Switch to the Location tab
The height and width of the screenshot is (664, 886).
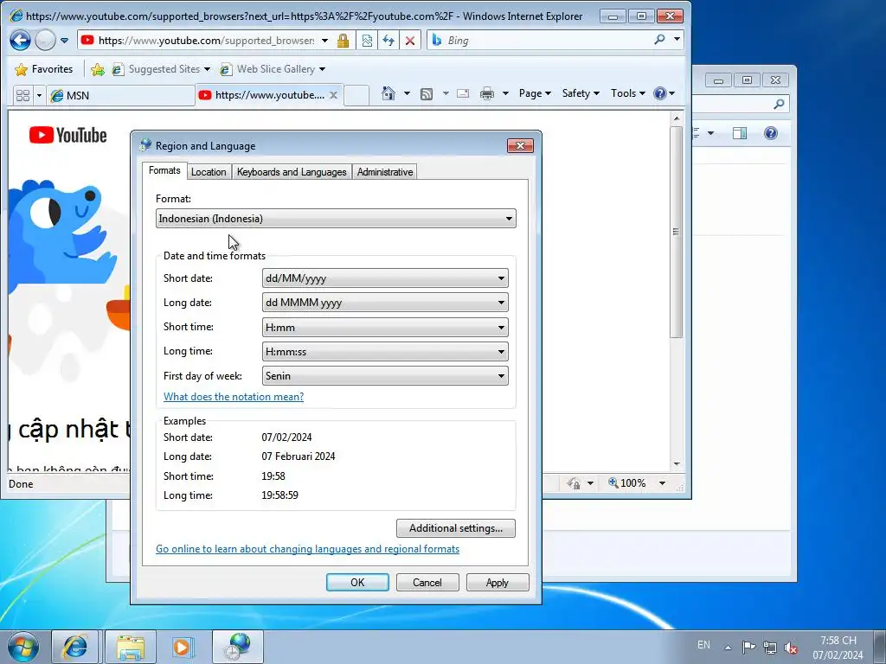pyautogui.click(x=209, y=172)
